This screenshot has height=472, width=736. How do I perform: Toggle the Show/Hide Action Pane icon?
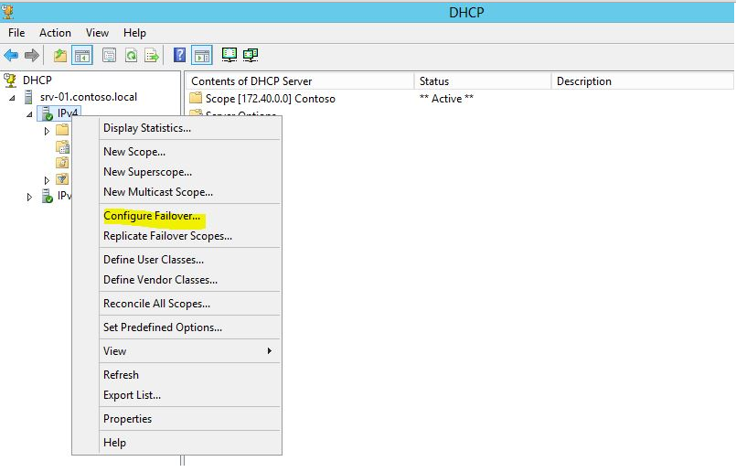[201, 55]
